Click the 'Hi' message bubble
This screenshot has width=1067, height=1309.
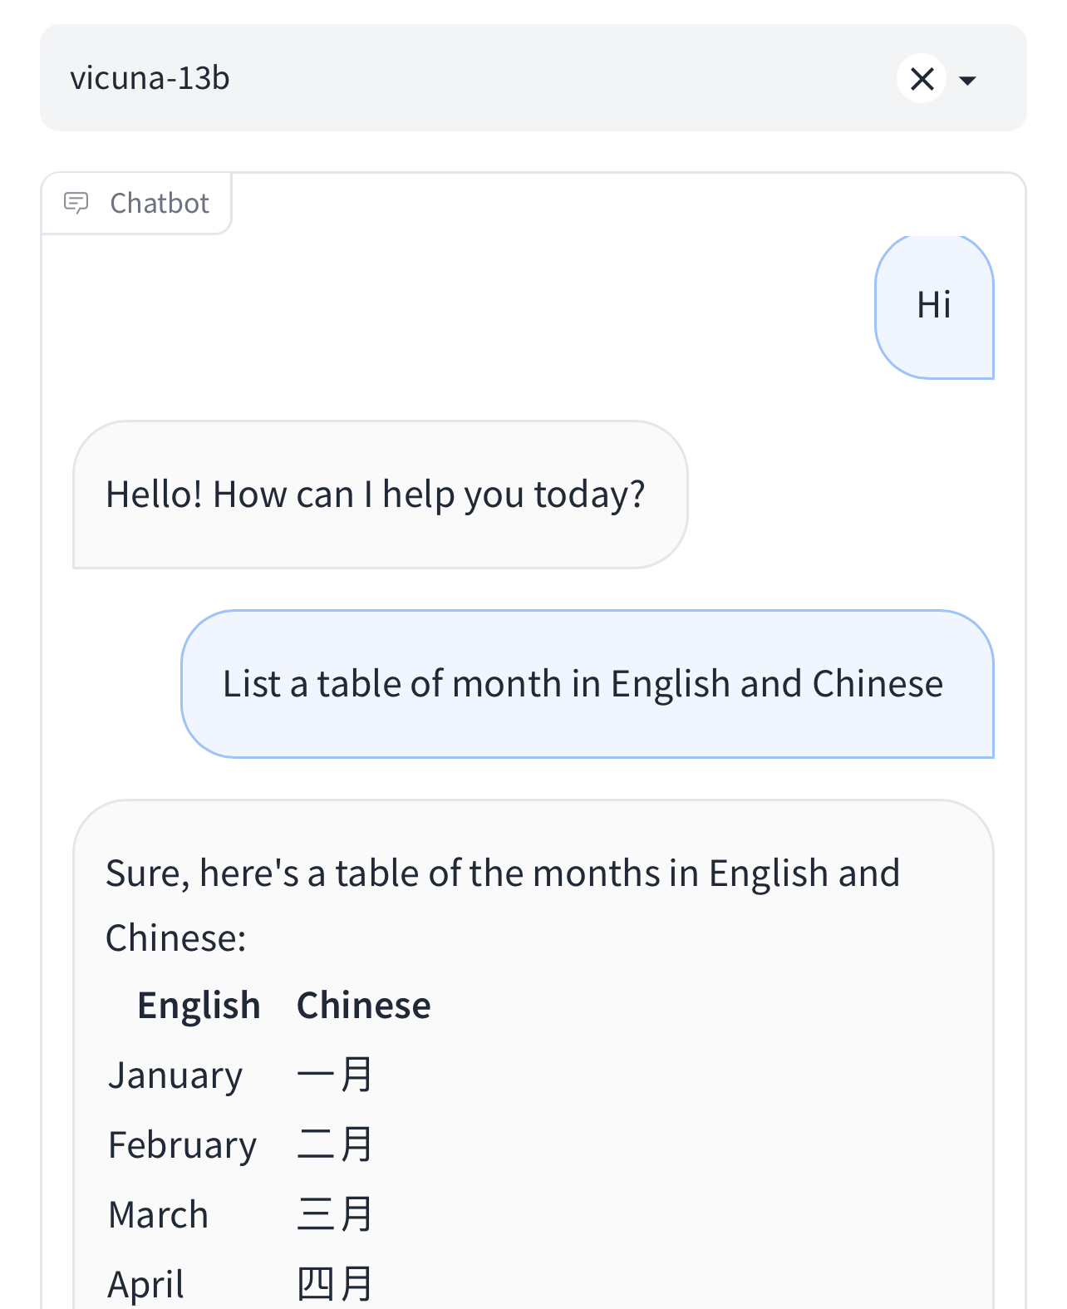pos(934,306)
